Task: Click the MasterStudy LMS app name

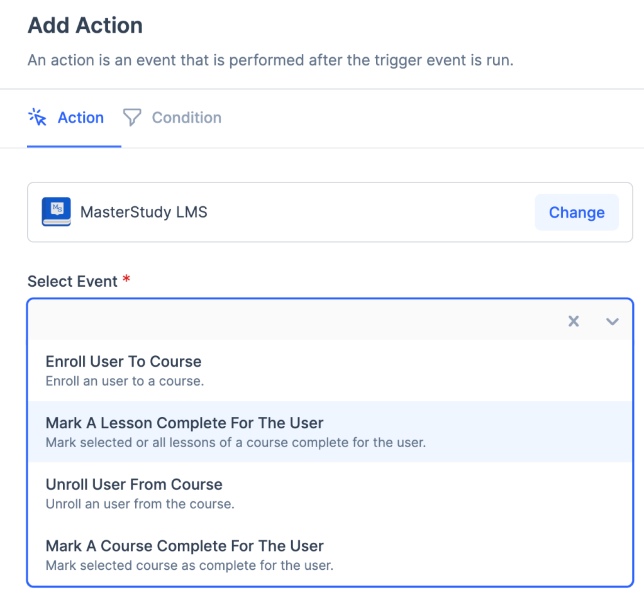Action: [x=143, y=212]
